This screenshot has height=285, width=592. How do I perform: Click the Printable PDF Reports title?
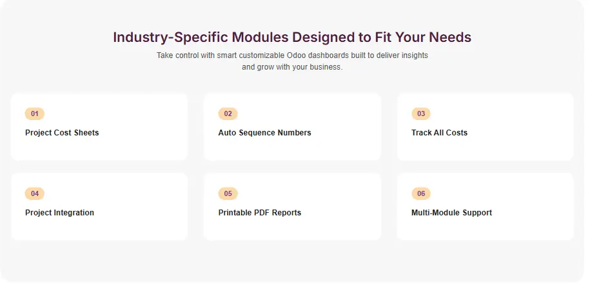click(259, 213)
